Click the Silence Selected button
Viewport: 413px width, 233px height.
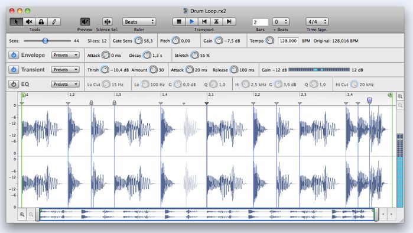(x=107, y=22)
